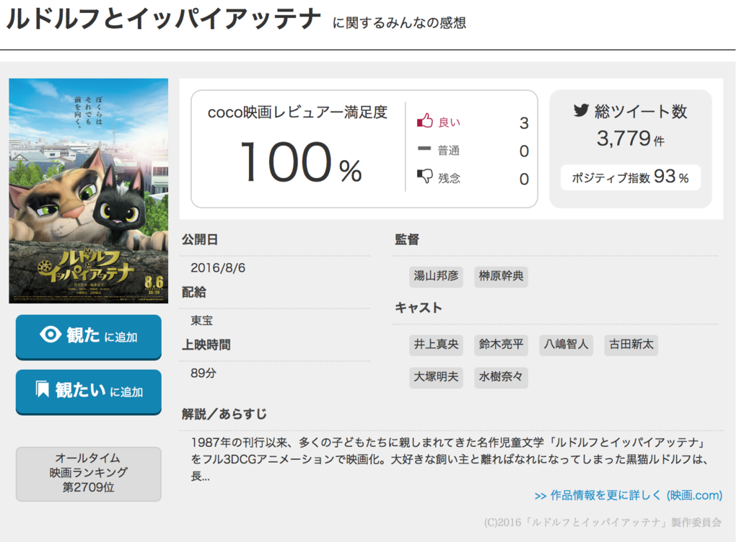Click the キャスト heading

click(x=419, y=308)
